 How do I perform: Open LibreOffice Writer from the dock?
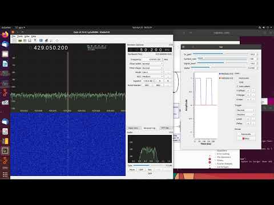(x=5, y=64)
